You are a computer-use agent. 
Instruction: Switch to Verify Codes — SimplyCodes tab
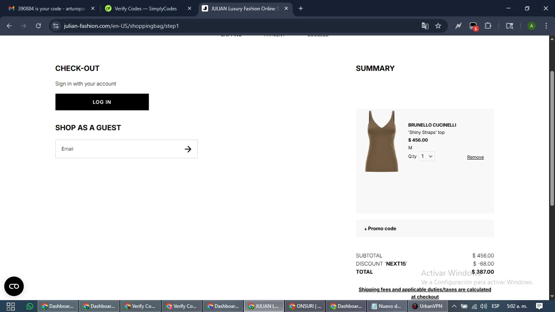(146, 9)
